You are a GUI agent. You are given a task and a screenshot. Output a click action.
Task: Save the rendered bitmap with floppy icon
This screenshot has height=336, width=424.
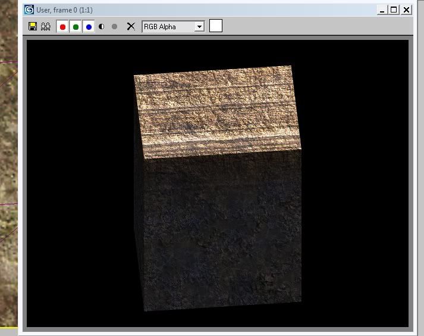click(x=33, y=27)
